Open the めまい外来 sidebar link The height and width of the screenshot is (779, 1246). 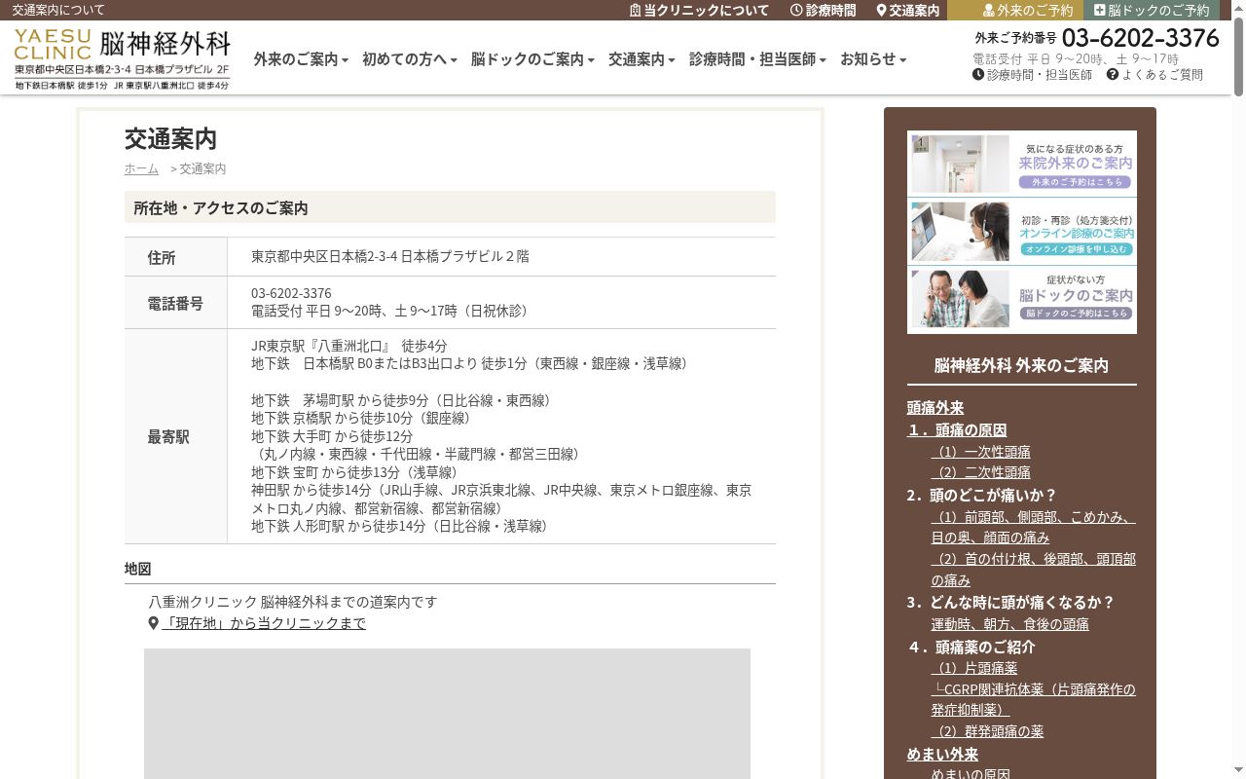click(x=942, y=755)
